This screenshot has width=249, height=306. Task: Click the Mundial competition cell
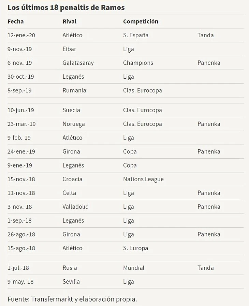pyautogui.click(x=134, y=268)
